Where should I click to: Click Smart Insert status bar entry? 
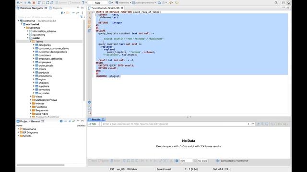click(164, 169)
